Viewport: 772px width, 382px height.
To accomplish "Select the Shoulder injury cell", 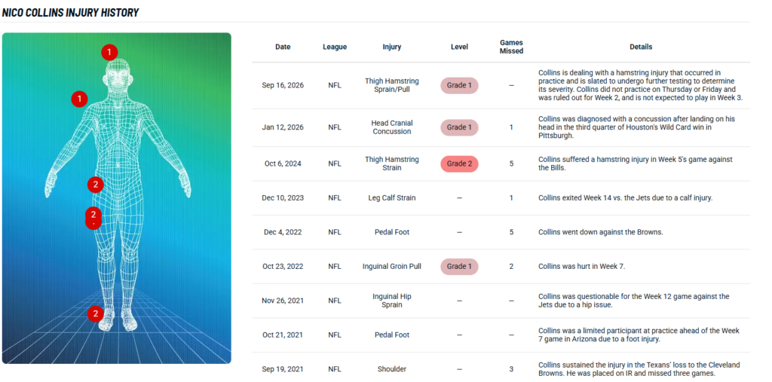I will (x=392, y=369).
